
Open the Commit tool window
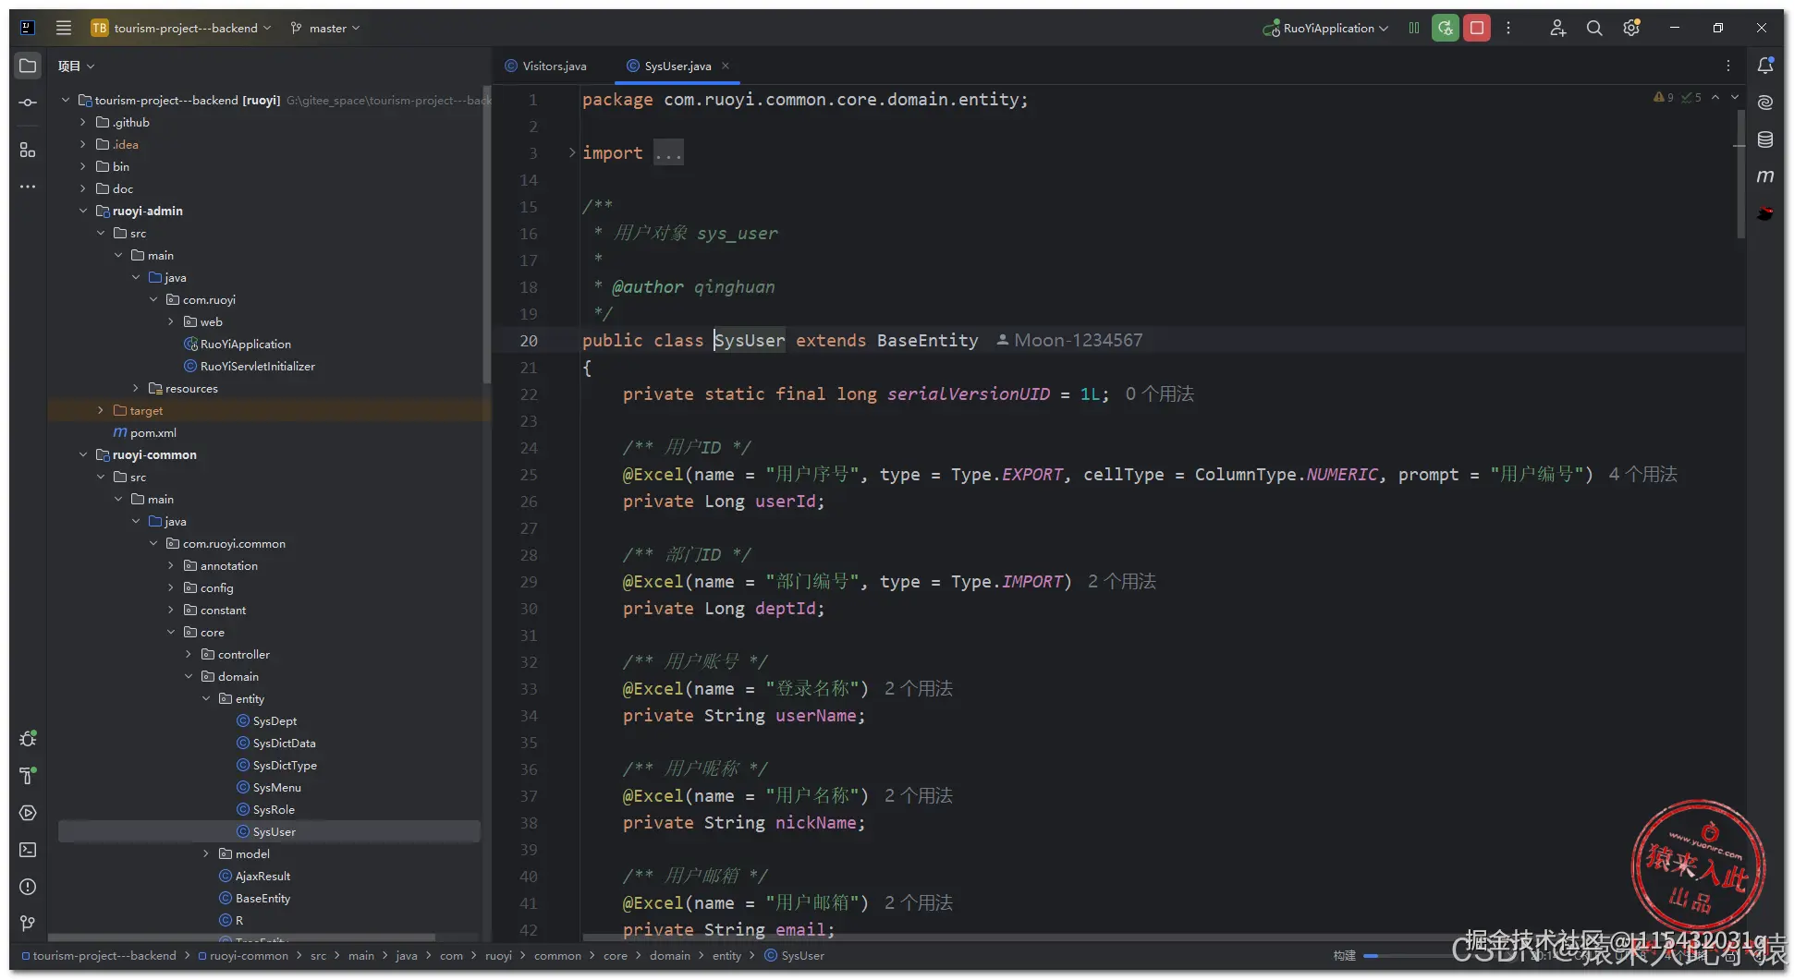(x=28, y=103)
